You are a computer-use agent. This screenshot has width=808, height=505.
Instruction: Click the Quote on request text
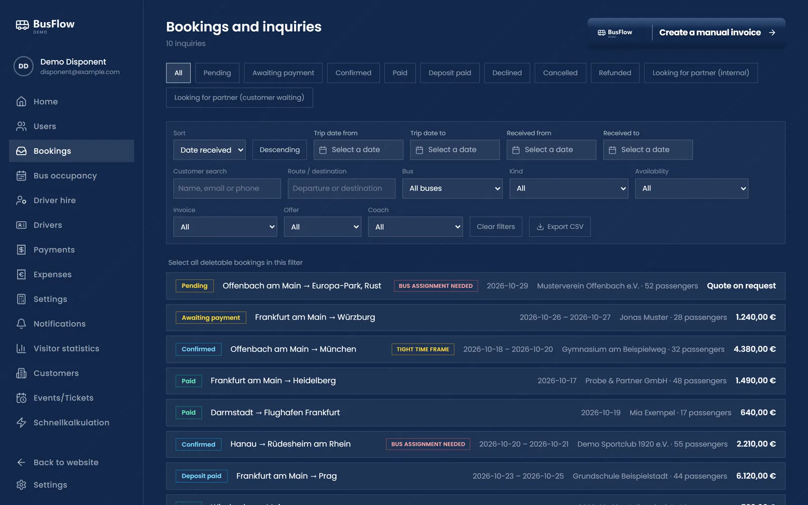tap(741, 286)
